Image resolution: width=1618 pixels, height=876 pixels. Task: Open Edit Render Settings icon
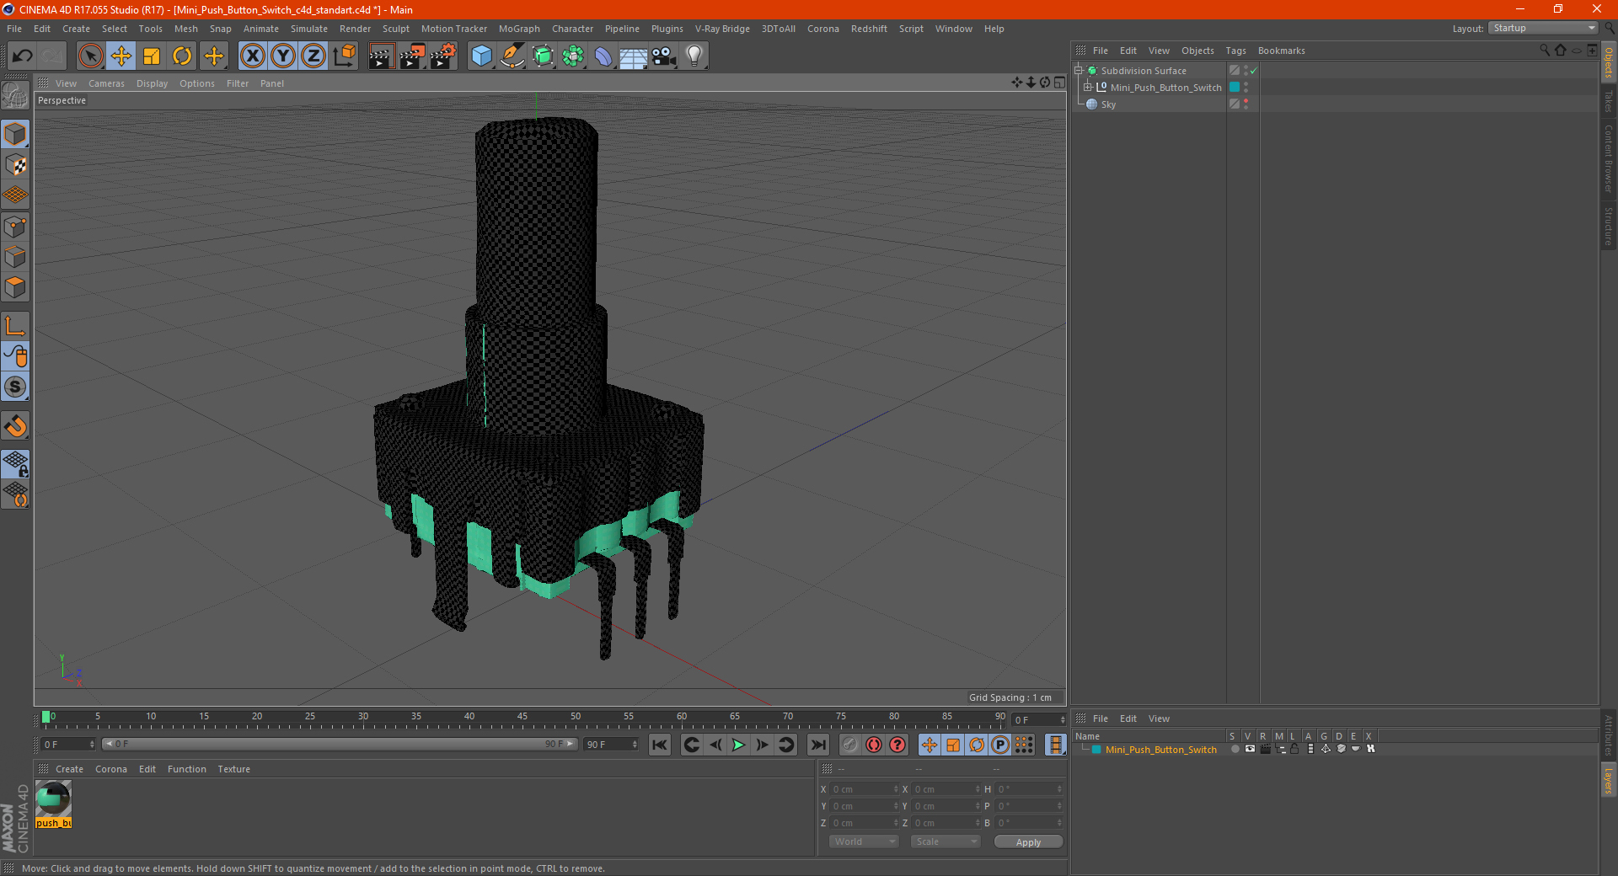pyautogui.click(x=443, y=56)
